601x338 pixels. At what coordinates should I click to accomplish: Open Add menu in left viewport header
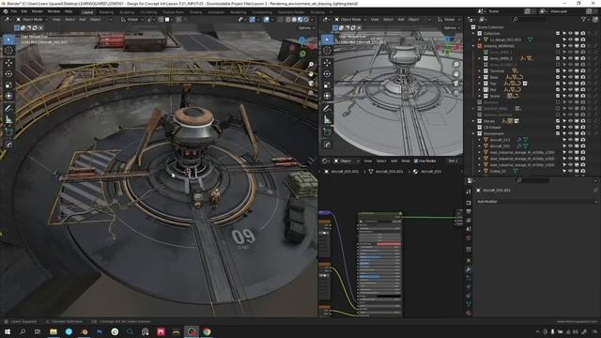(83, 19)
